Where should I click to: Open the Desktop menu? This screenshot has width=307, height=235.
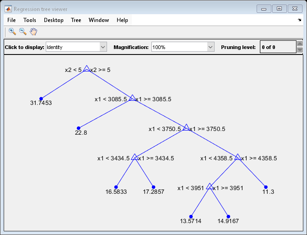tap(54, 20)
